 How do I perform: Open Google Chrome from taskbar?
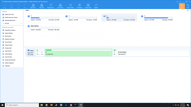[71, 105]
